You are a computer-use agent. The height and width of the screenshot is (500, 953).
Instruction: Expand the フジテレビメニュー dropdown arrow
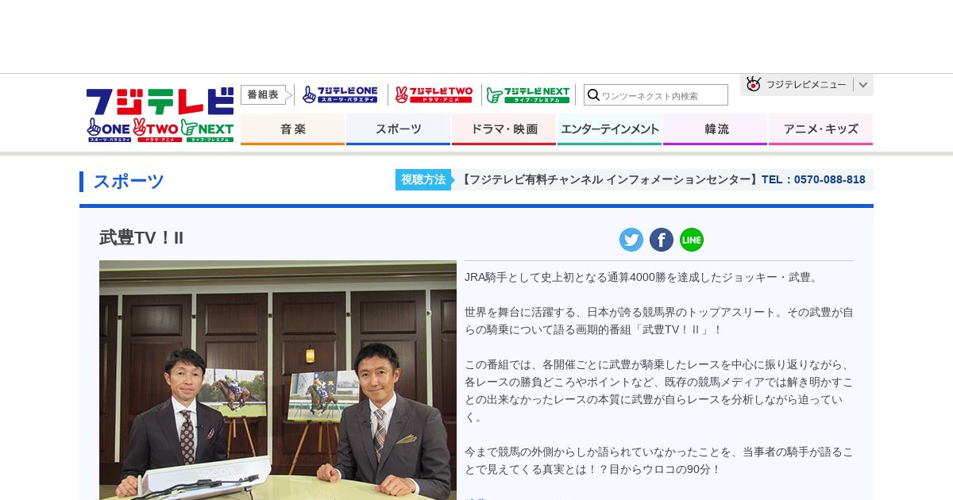(x=863, y=85)
